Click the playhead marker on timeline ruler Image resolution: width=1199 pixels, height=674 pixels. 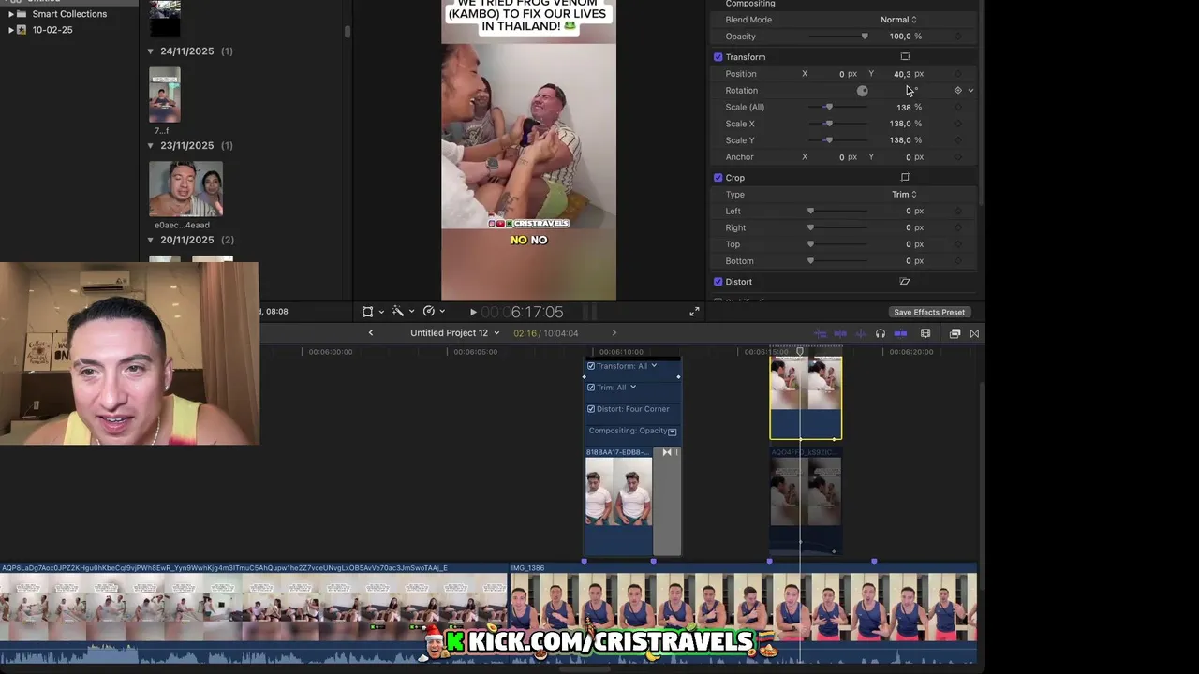[x=800, y=352]
